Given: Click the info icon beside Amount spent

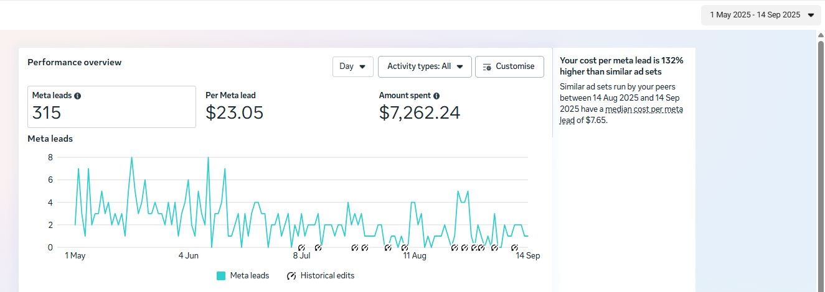Looking at the screenshot, I should pyautogui.click(x=436, y=96).
